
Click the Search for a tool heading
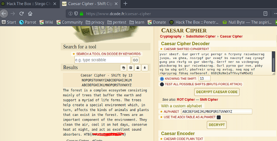pos(80,47)
